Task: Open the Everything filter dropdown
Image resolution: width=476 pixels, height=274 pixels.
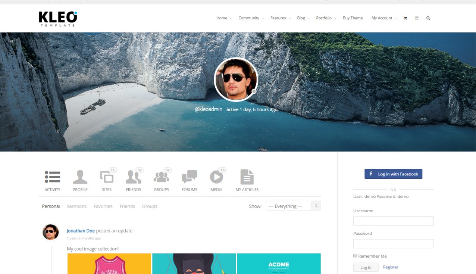Action: click(293, 205)
